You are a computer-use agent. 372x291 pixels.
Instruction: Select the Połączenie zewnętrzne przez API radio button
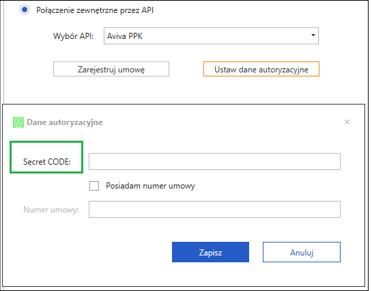click(25, 10)
